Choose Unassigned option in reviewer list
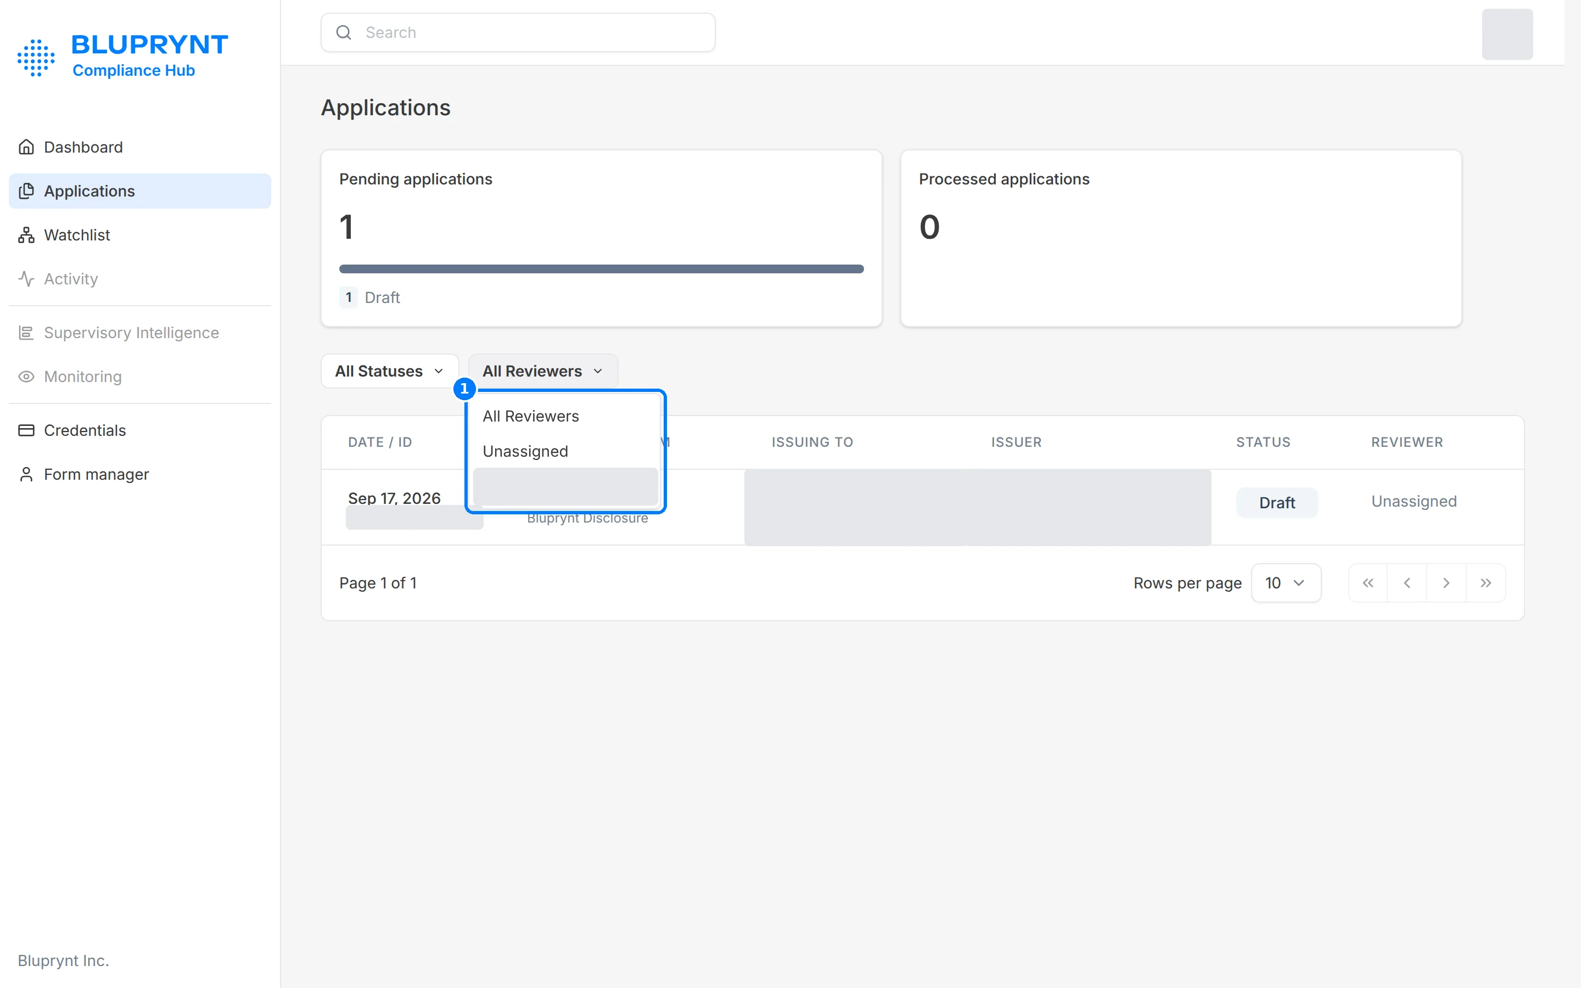Screen dimensions: 1581x988 [565, 452]
